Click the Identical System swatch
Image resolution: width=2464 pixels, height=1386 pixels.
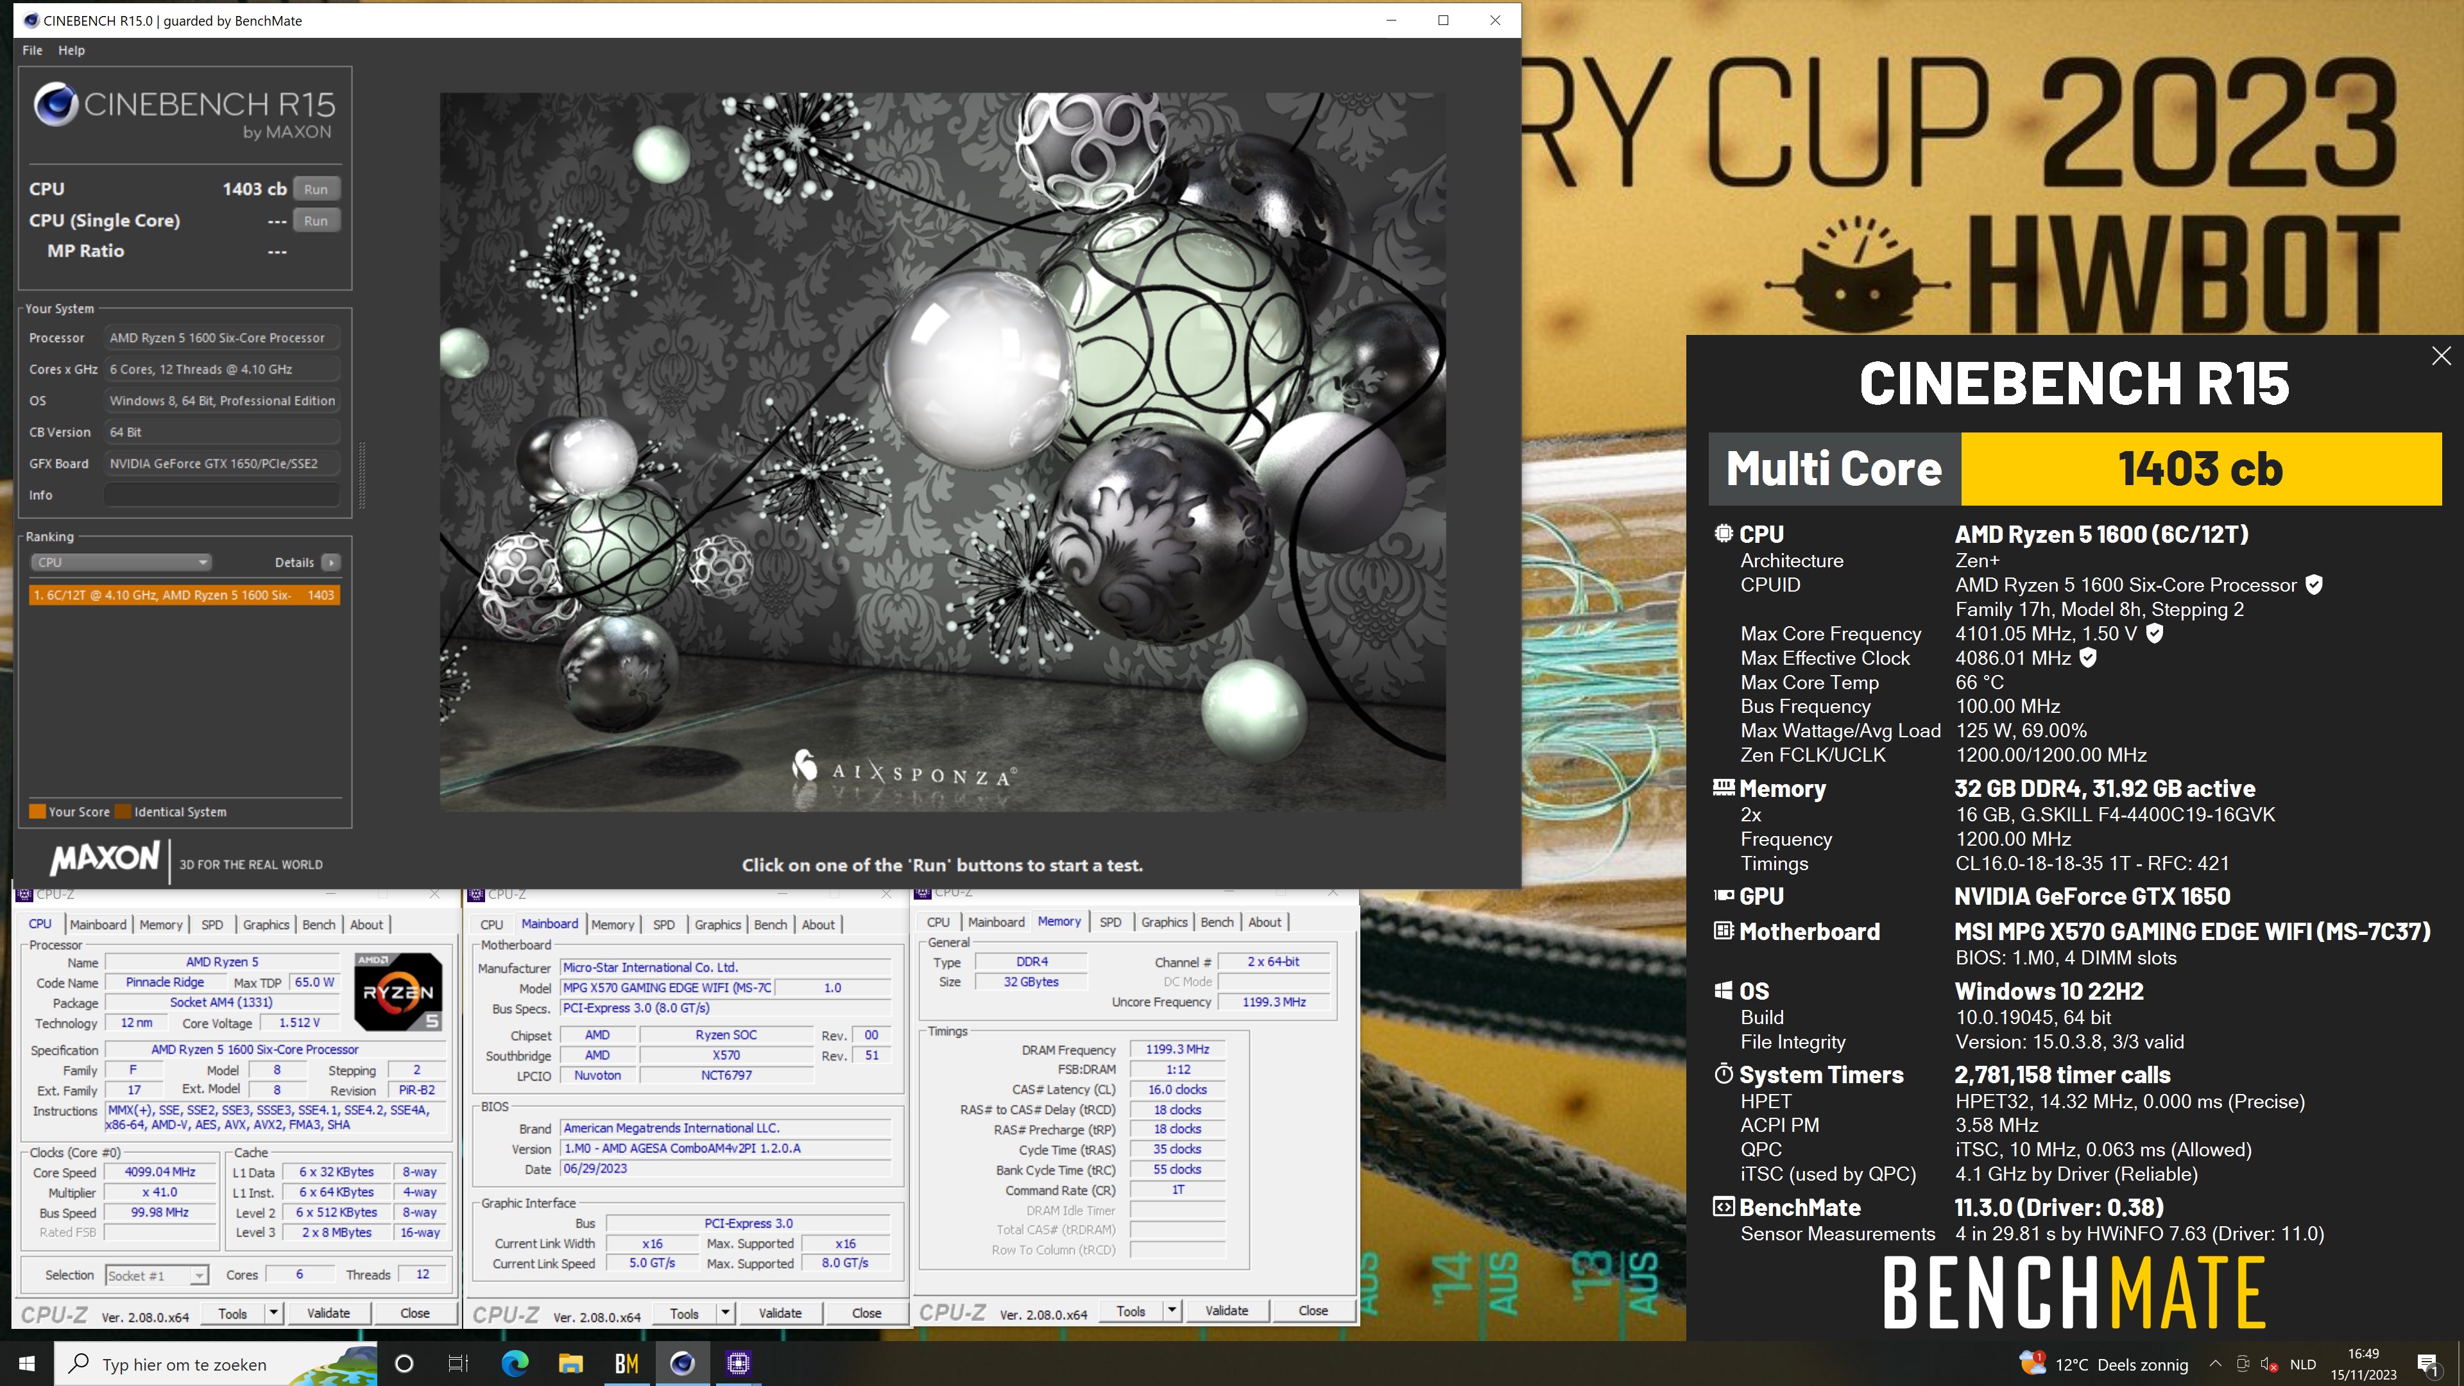point(123,811)
